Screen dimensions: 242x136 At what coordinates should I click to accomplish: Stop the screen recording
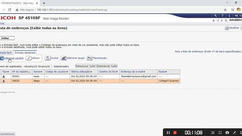click(x=175, y=133)
